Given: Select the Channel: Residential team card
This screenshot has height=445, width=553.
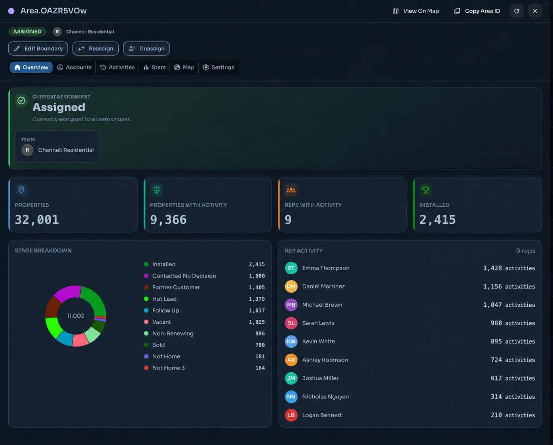Looking at the screenshot, I should (x=57, y=147).
